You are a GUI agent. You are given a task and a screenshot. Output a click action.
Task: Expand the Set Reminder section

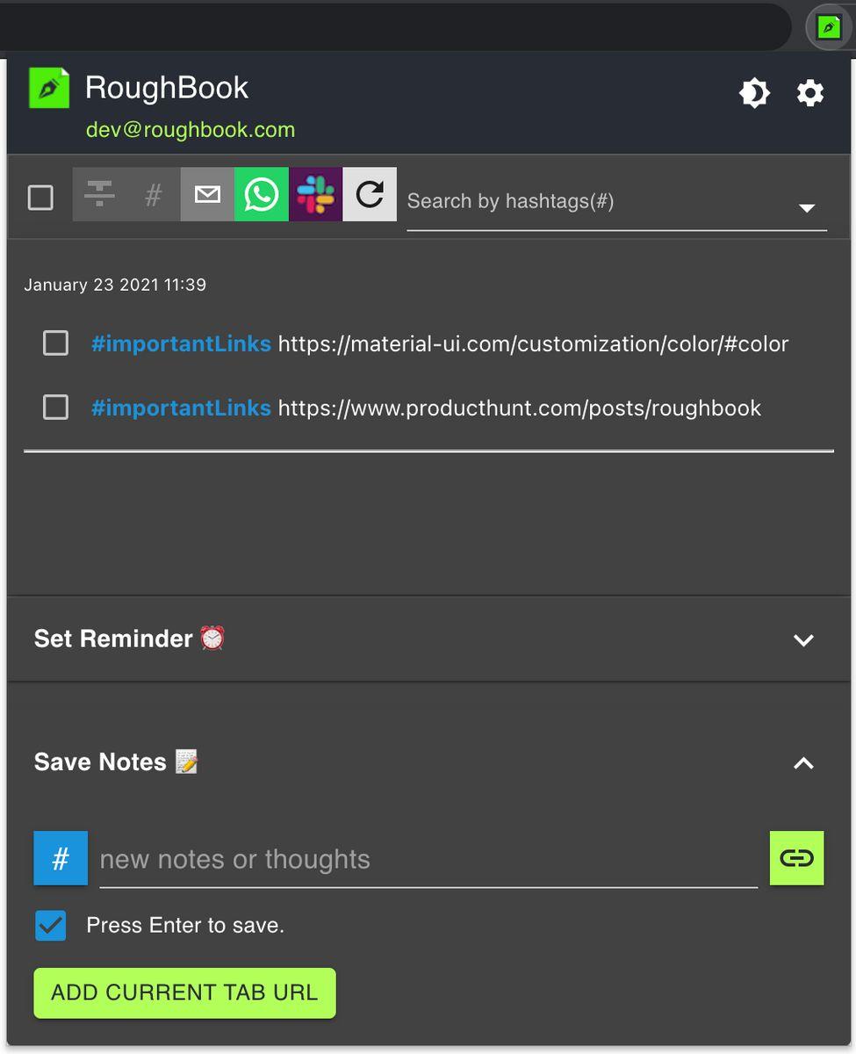pos(803,640)
